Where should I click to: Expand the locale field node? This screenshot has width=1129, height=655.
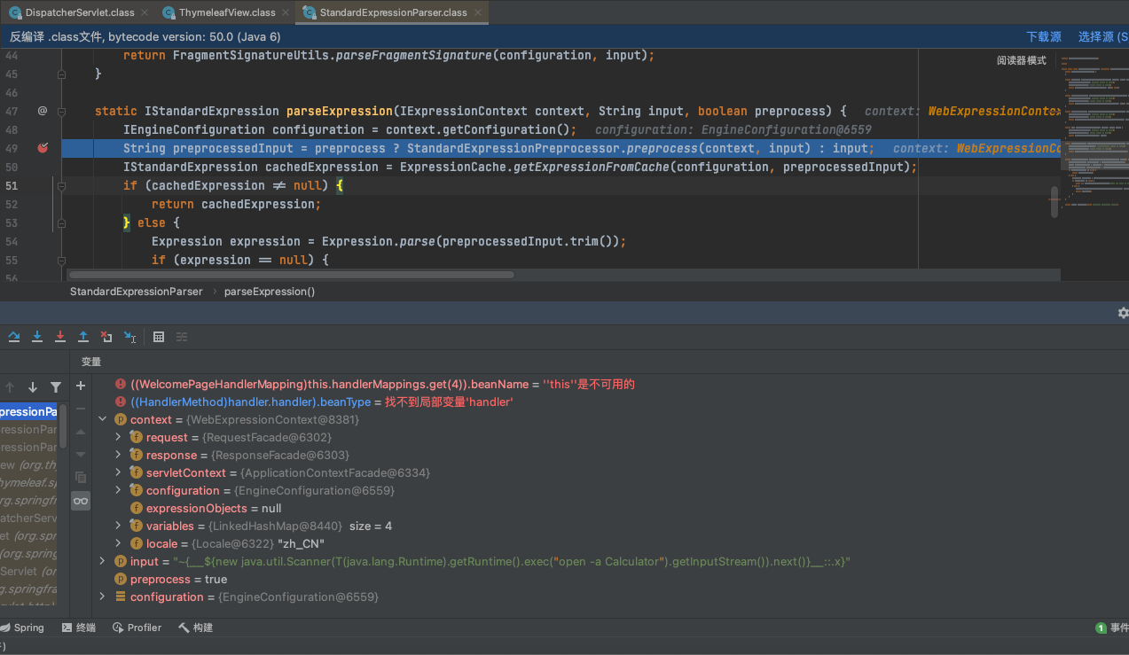(119, 543)
